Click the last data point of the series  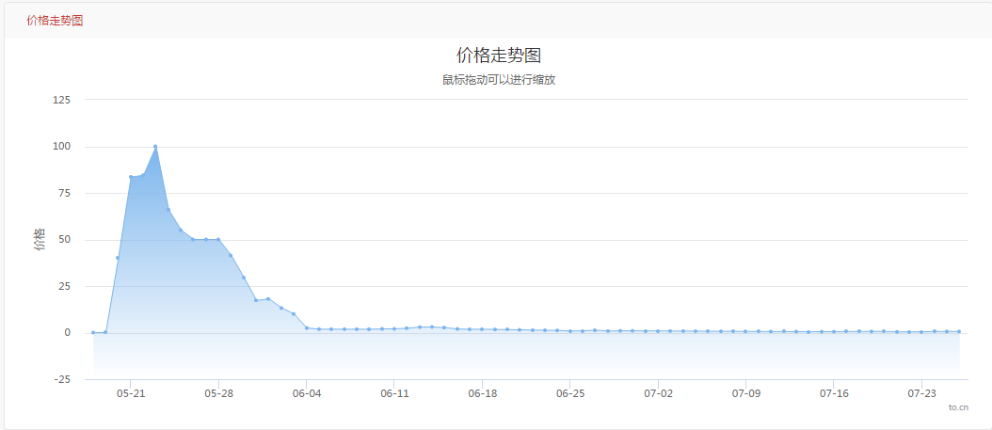(959, 331)
